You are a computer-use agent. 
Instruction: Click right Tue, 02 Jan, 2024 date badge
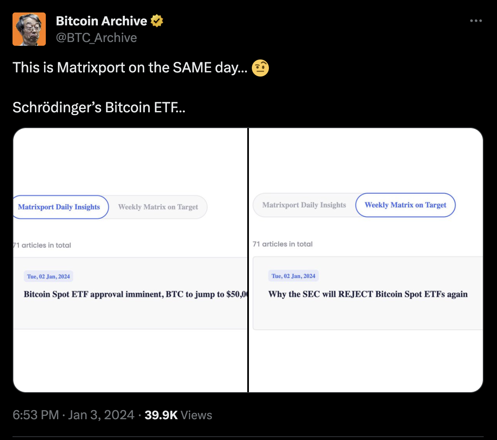click(293, 276)
